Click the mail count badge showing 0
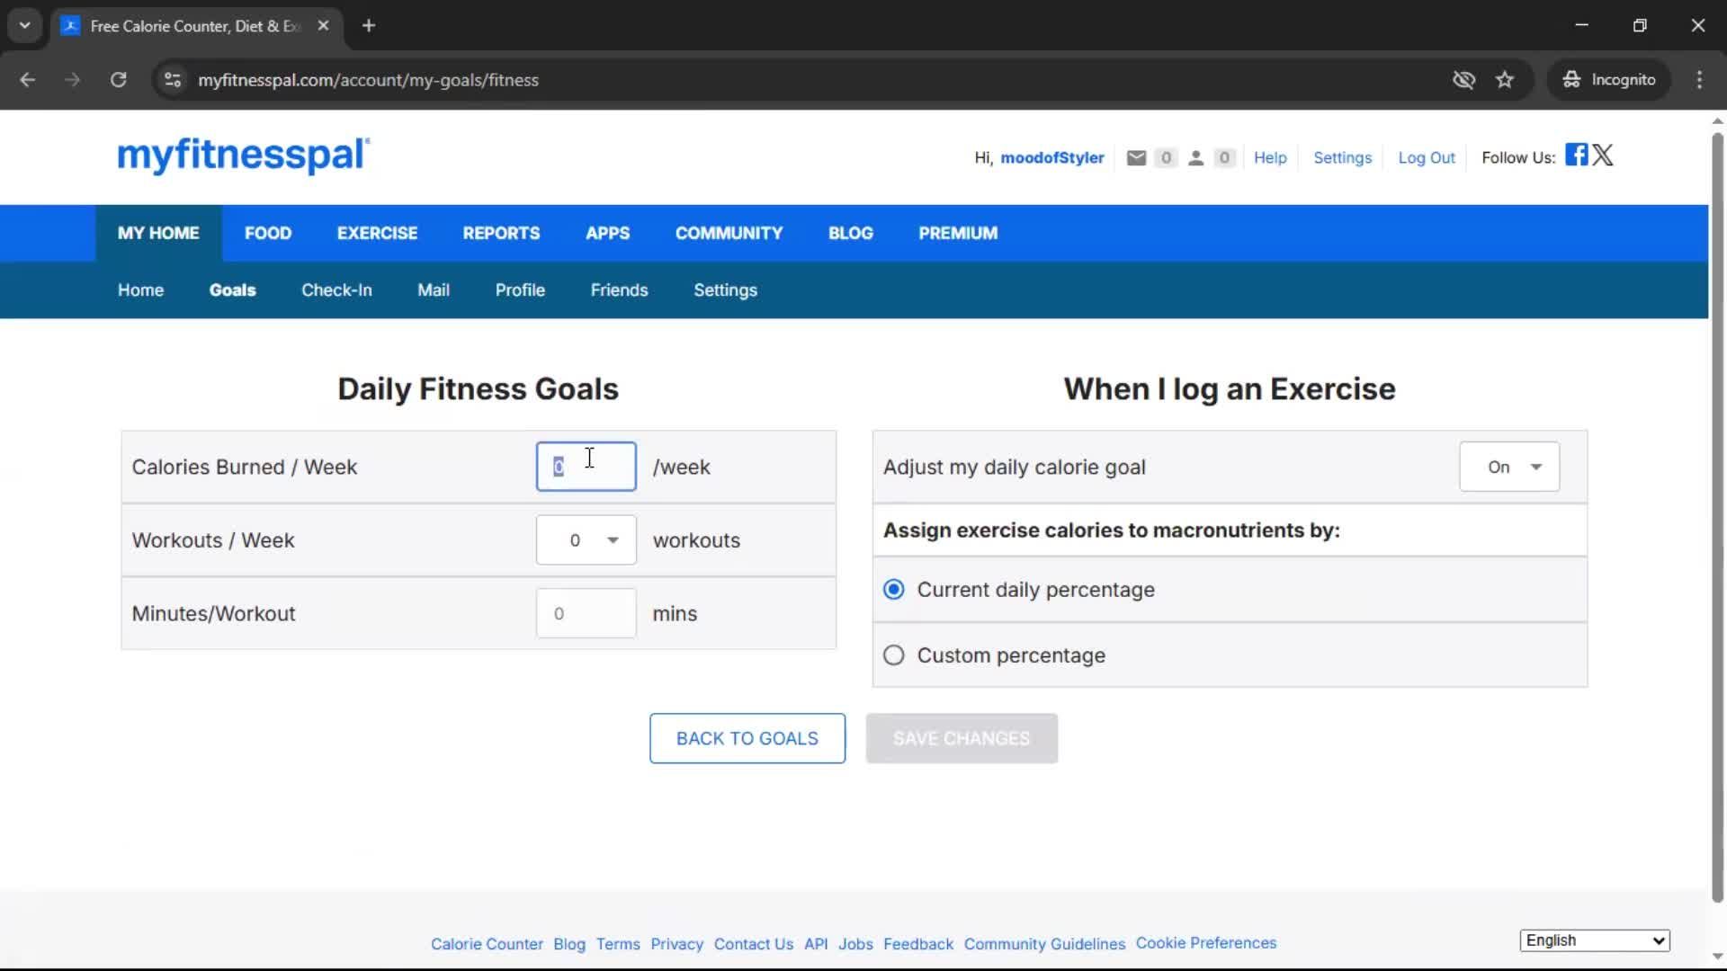The image size is (1727, 971). 1166,158
